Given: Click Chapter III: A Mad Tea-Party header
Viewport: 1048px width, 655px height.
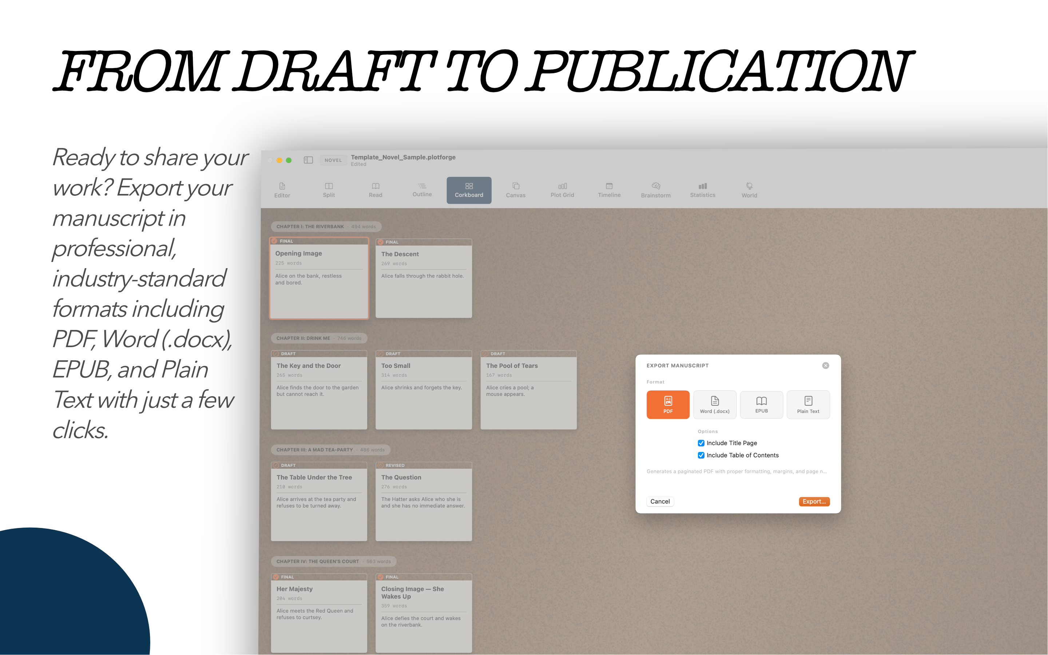Looking at the screenshot, I should (x=330, y=450).
